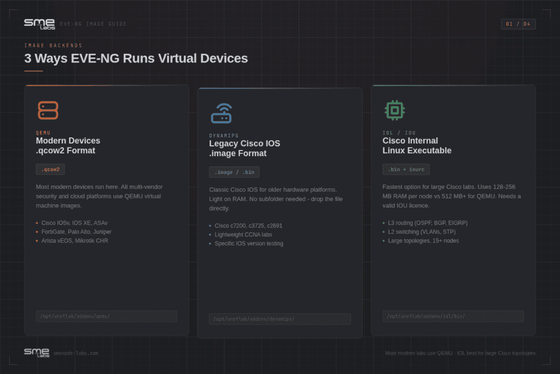Click the QEMU paragraph starting "Most modern devices run here"

[x=100, y=196]
